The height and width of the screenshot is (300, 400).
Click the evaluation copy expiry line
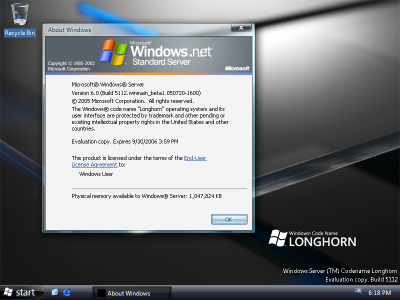[x=124, y=141]
